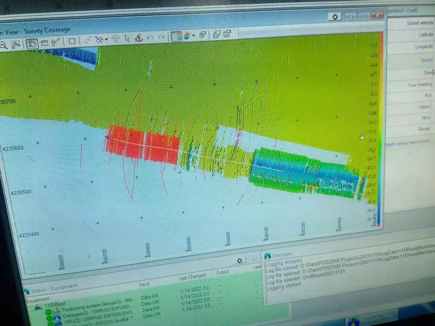The height and width of the screenshot is (326, 435).
Task: Click the Sound velocity label
Action: click(420, 23)
